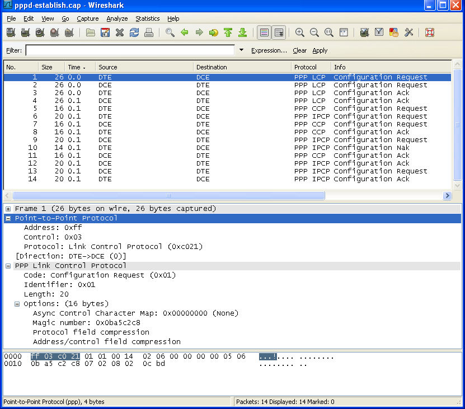Collapse the Options (16 bytes) node
This screenshot has width=465, height=409.
point(17,304)
